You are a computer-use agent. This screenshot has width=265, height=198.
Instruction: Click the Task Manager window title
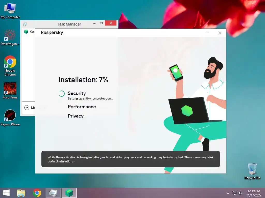69,24
